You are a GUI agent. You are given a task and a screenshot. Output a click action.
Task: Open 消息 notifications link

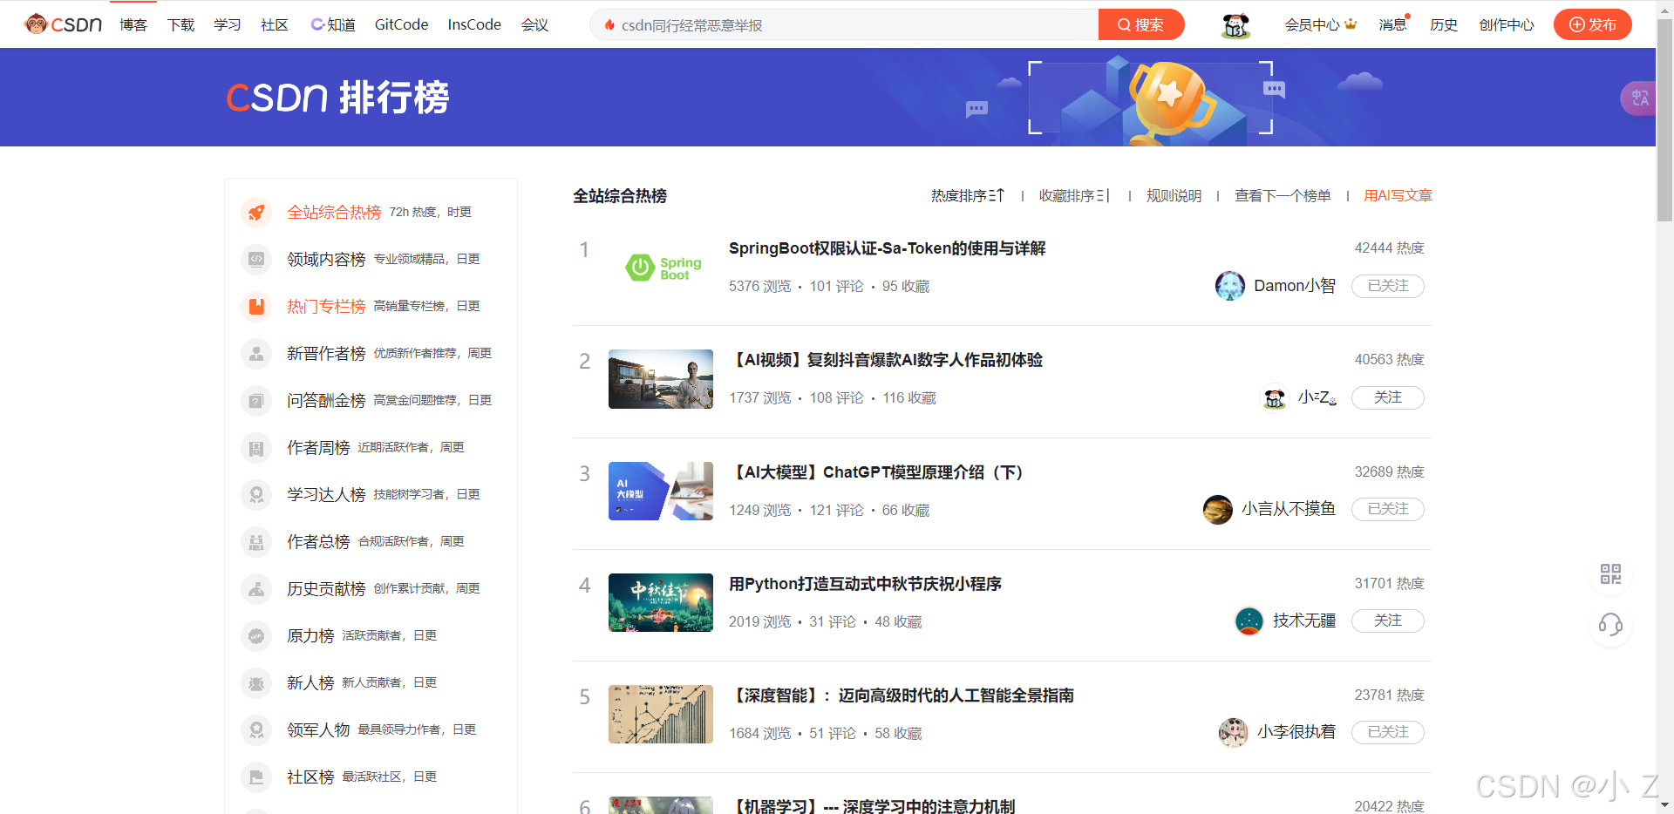point(1393,24)
